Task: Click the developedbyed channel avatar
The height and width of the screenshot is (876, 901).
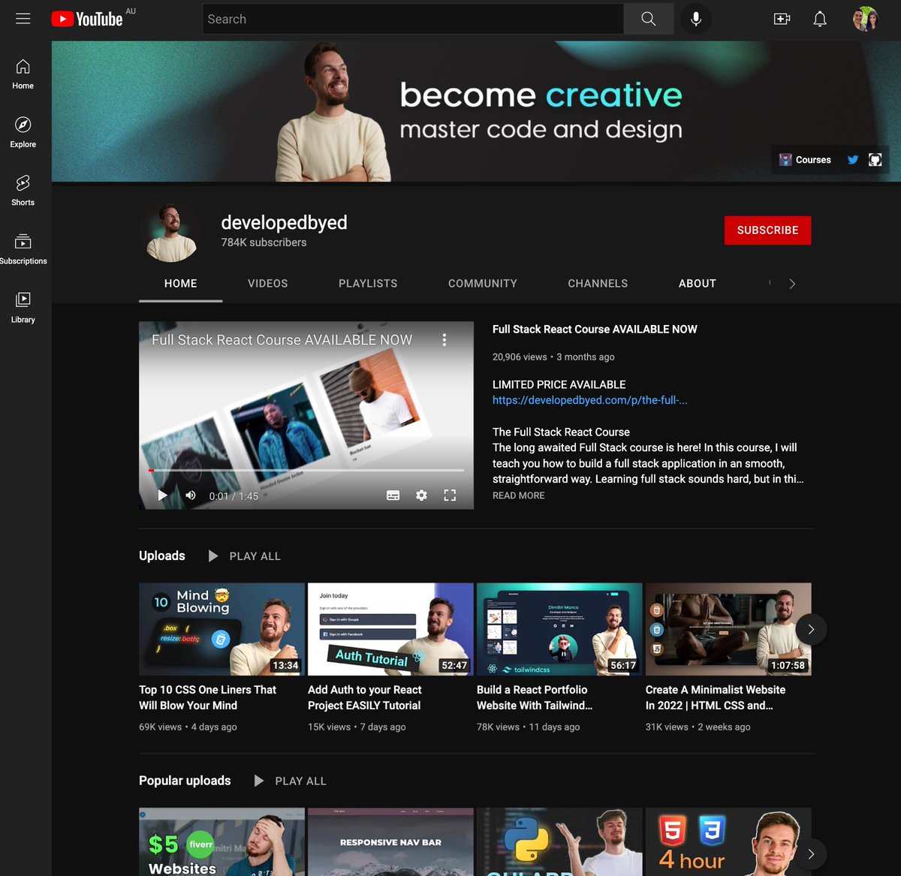Action: click(171, 232)
